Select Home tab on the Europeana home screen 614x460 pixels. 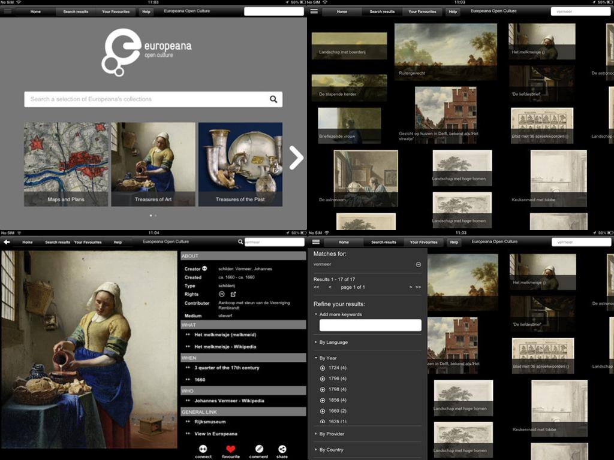tap(35, 11)
